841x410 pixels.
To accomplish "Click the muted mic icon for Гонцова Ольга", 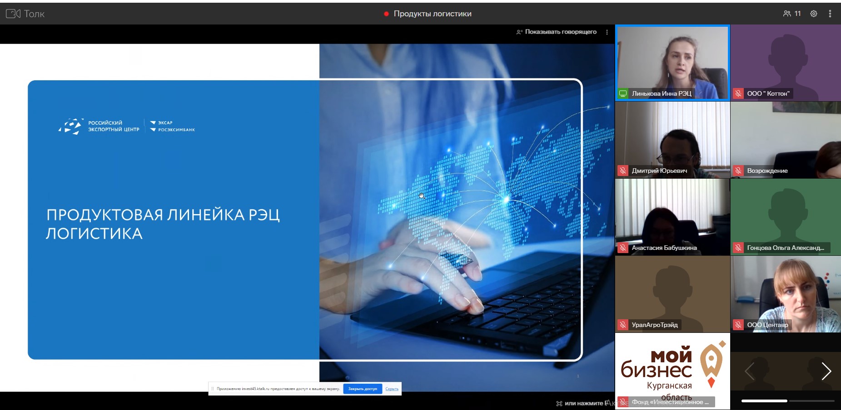I will (738, 248).
